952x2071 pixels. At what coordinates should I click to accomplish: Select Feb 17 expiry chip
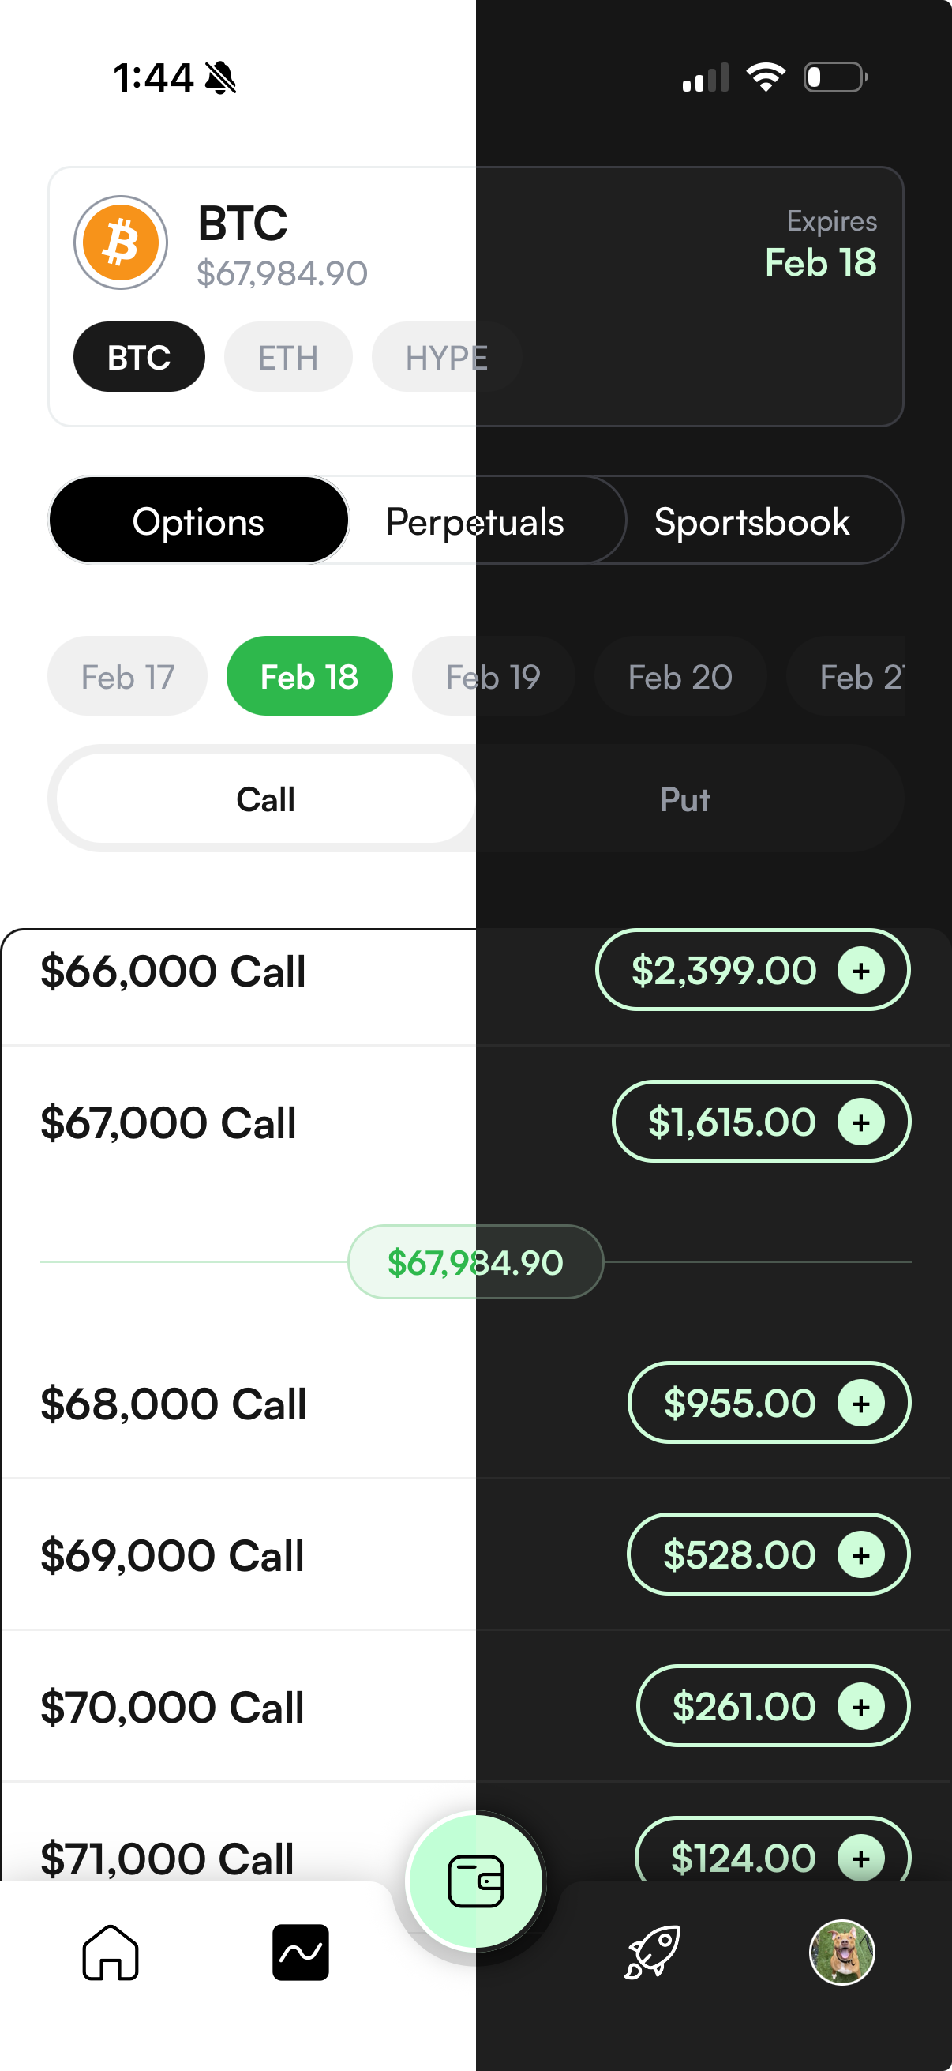point(127,677)
